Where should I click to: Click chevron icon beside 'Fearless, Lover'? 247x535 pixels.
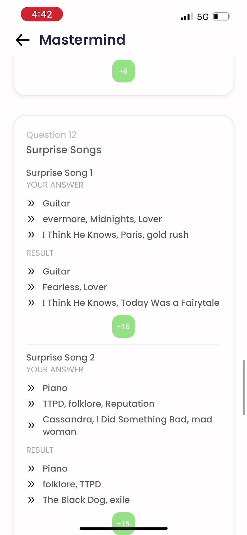coord(31,287)
